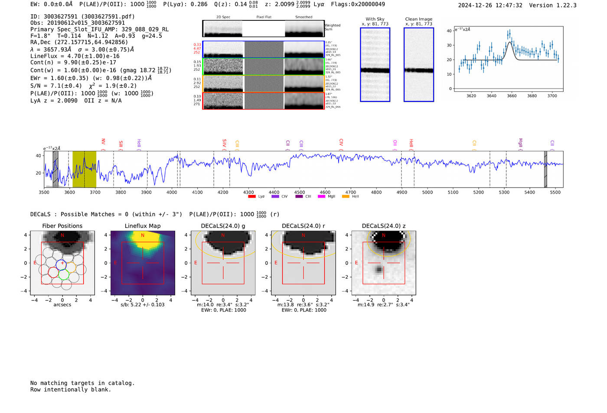Click the orange HeII legend swatch
The height and width of the screenshot is (413, 607).
coord(346,196)
